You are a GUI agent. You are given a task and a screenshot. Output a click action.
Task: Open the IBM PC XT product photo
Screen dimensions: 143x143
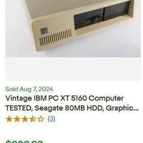click(x=73, y=29)
